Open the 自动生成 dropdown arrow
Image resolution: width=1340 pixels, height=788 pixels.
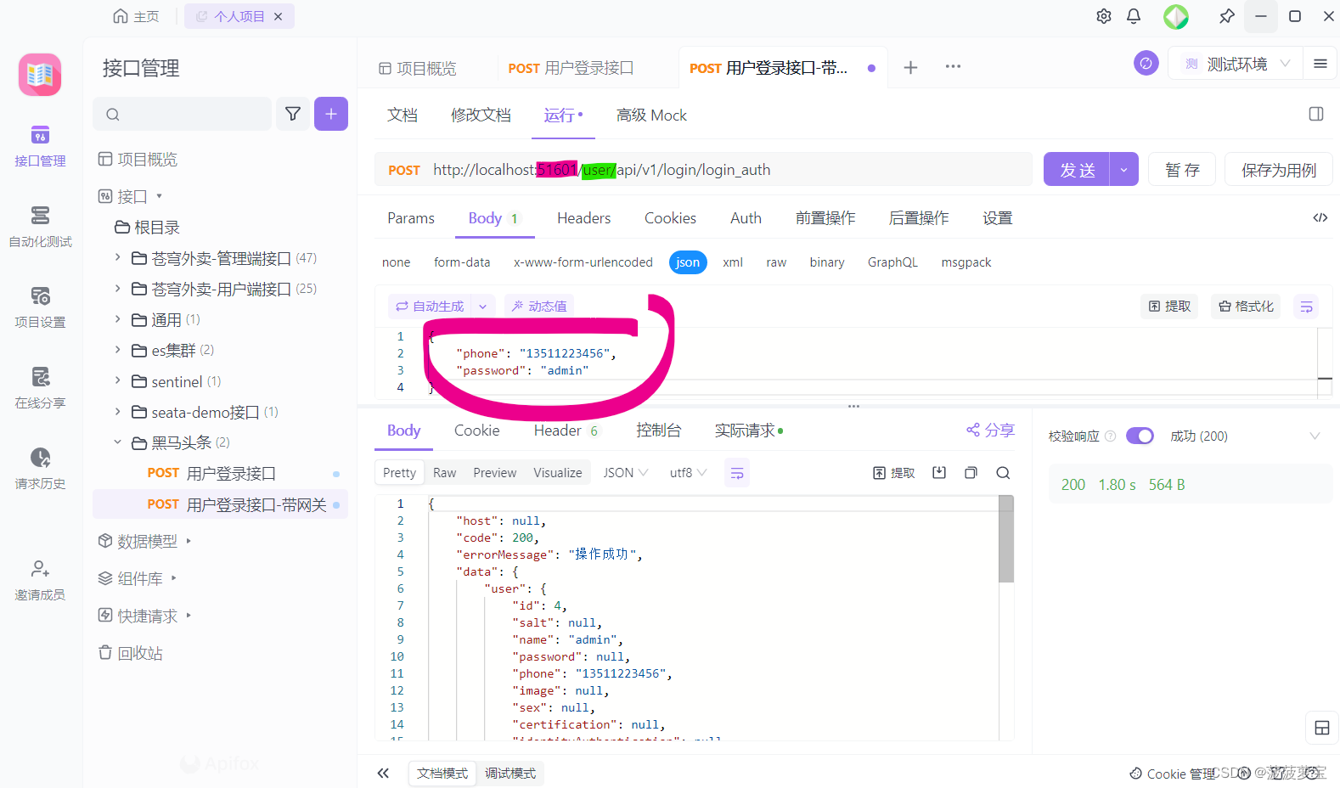click(x=483, y=307)
